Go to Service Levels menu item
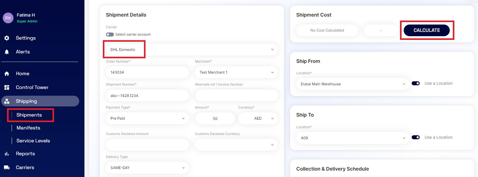Viewport: 478px width, 177px height. tap(33, 141)
